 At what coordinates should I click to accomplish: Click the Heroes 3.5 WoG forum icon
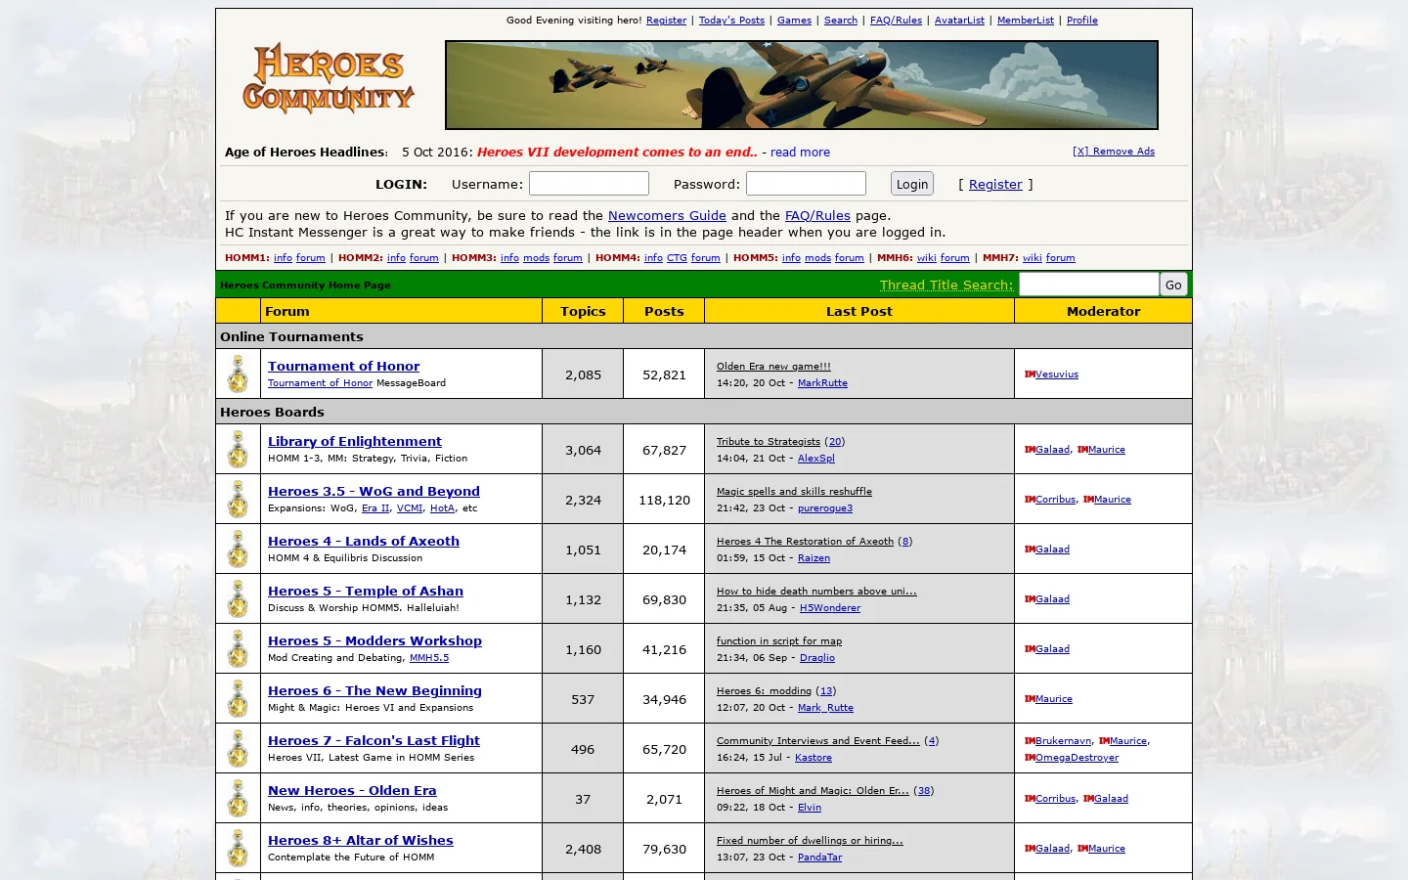pos(238,499)
